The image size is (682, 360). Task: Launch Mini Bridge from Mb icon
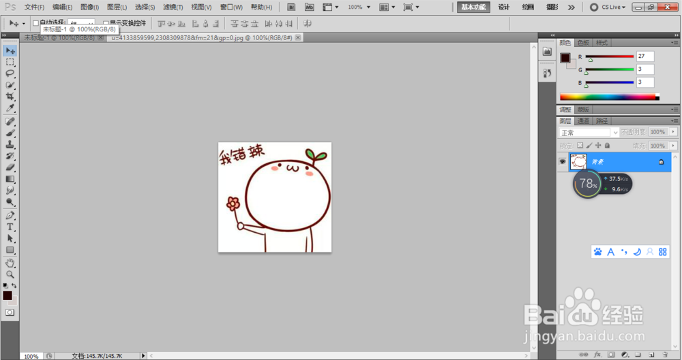click(x=309, y=7)
